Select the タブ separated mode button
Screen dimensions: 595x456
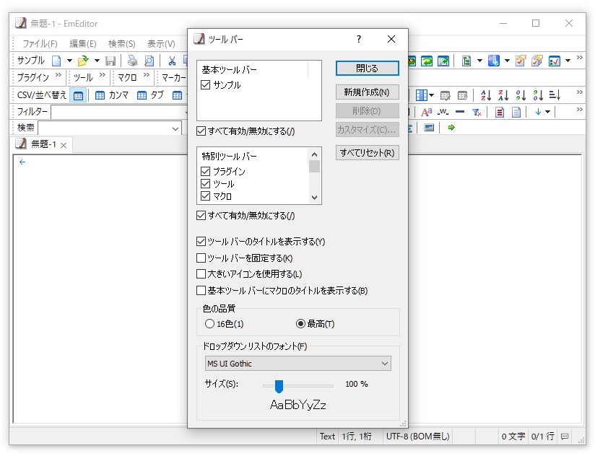(150, 95)
